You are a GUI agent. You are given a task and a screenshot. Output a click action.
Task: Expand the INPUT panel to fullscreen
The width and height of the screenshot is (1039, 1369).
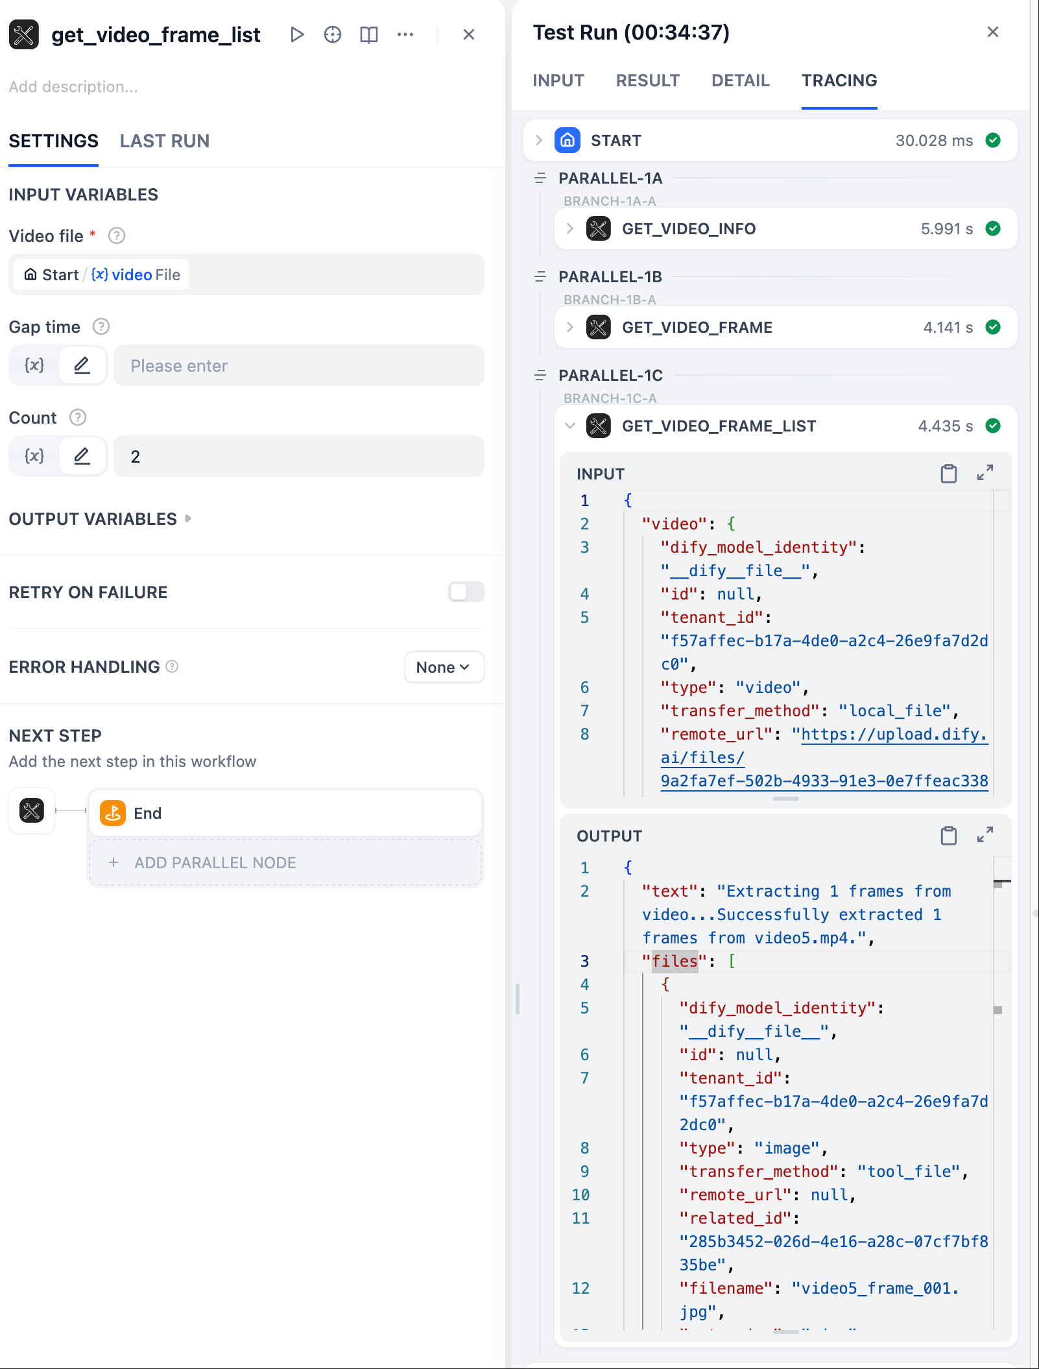[x=985, y=474]
